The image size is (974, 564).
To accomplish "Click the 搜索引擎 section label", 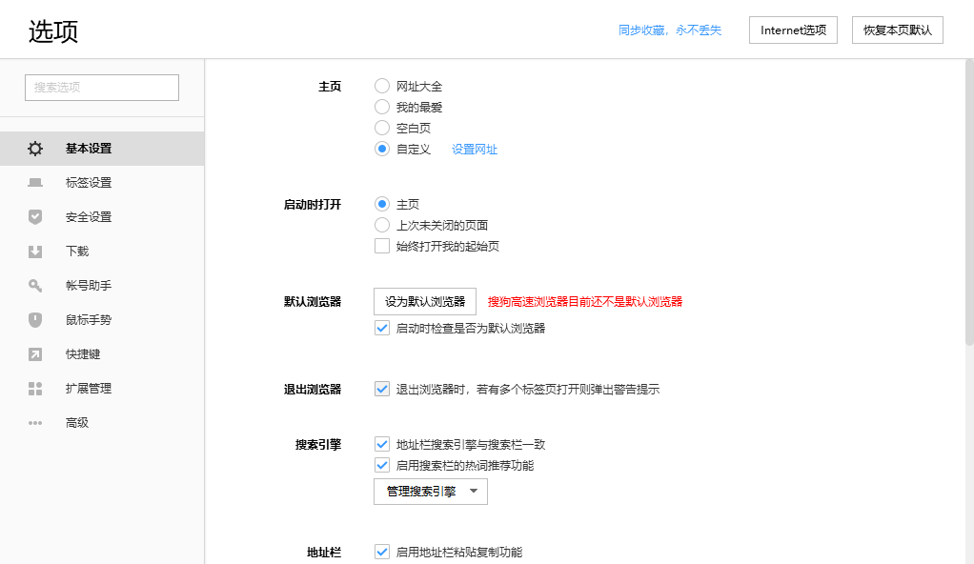I will tap(318, 444).
